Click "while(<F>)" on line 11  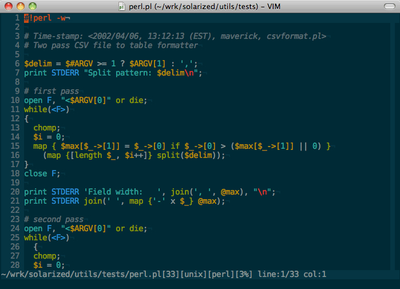47,109
